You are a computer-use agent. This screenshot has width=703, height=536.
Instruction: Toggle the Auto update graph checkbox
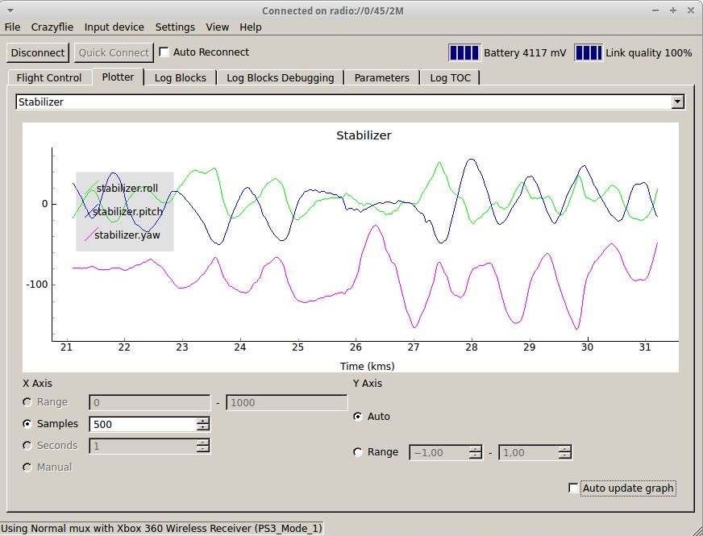pyautogui.click(x=574, y=488)
